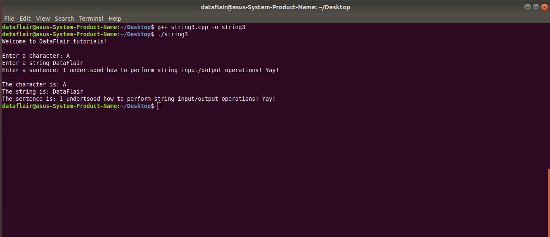Close the terminal window
This screenshot has width=550, height=237.
pos(544,7)
